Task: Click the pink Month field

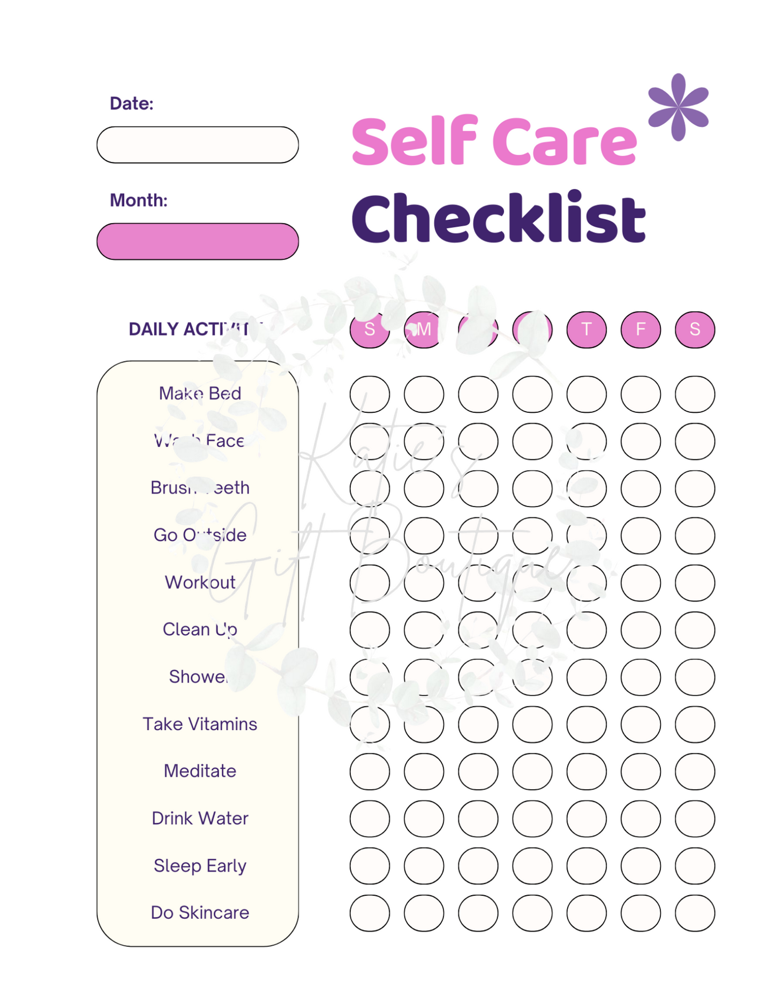Action: (x=198, y=241)
